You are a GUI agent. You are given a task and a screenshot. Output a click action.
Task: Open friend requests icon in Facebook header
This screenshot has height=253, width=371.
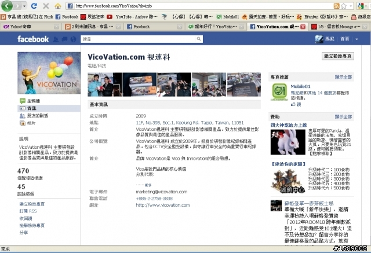pyautogui.click(x=56, y=39)
